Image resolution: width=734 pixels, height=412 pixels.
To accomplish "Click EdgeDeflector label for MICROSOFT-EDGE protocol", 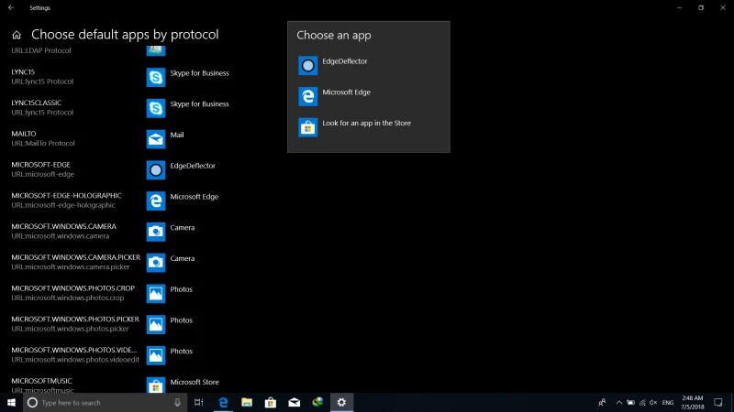I will pos(193,166).
